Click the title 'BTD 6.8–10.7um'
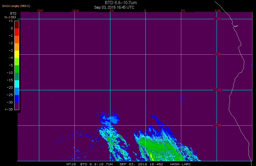Screen dimensions: 256x166 point(121,3)
